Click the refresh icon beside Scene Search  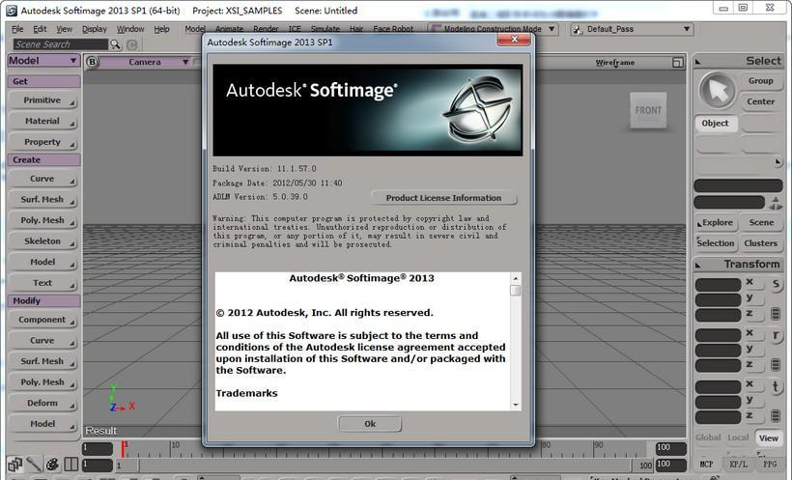click(131, 45)
